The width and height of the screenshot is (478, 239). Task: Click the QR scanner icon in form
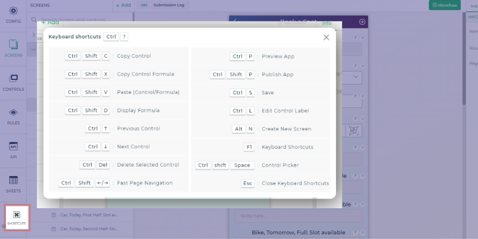point(354,131)
